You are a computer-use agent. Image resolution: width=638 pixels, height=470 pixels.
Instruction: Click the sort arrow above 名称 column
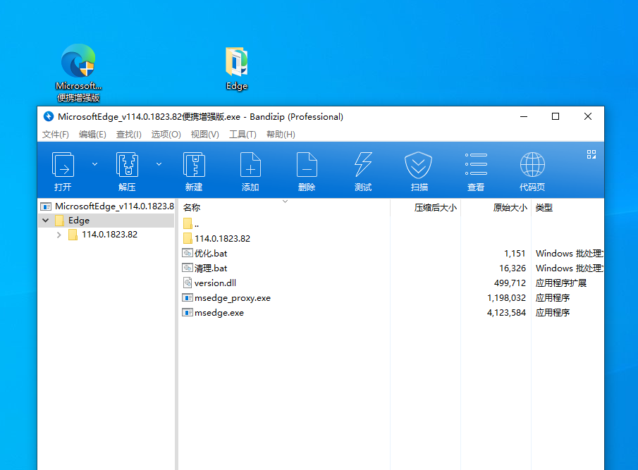tap(286, 202)
